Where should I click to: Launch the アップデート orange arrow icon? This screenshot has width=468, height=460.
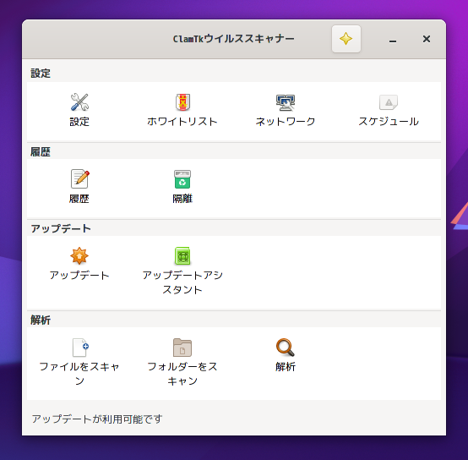[x=79, y=255]
